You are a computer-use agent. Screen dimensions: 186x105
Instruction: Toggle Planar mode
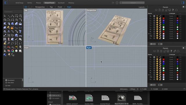coord(38,3)
